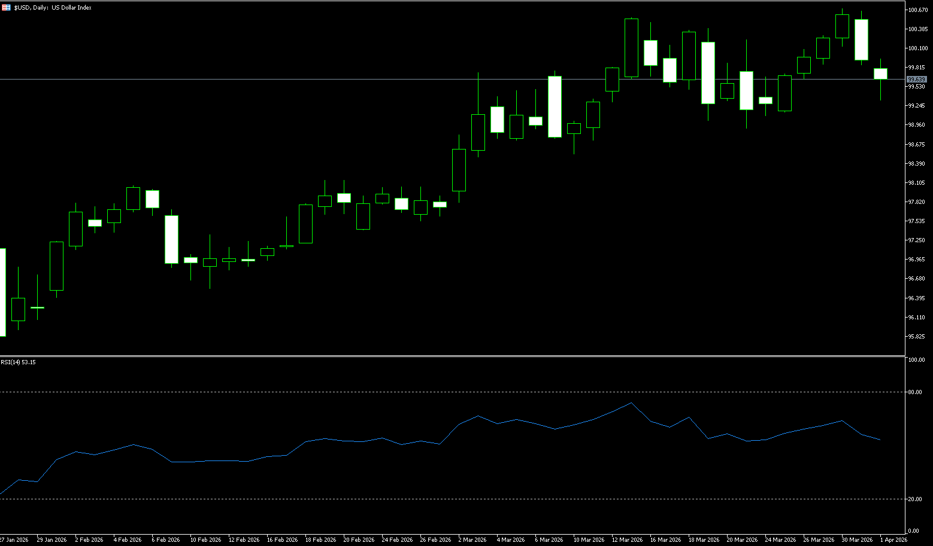Click the 18 Feb 2026 date label
The height and width of the screenshot is (546, 933).
pos(320,540)
